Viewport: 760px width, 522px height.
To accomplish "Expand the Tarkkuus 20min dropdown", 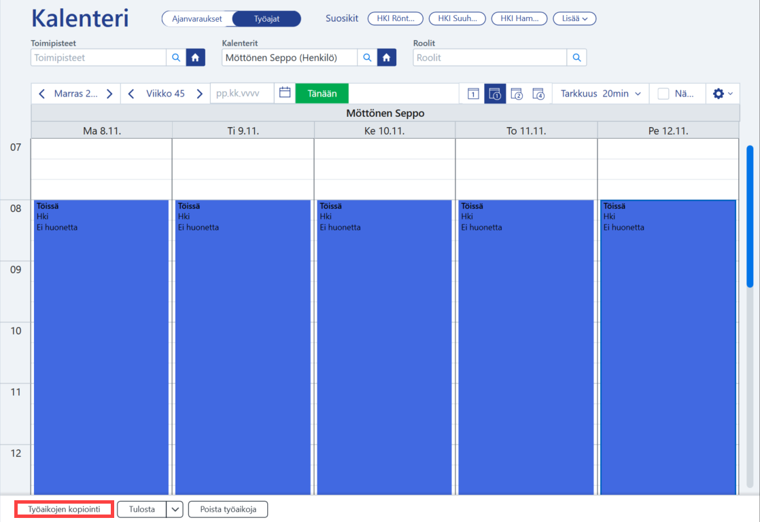I will pyautogui.click(x=601, y=94).
